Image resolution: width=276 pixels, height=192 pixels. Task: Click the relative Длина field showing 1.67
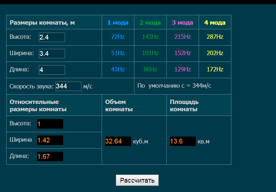[50, 156]
